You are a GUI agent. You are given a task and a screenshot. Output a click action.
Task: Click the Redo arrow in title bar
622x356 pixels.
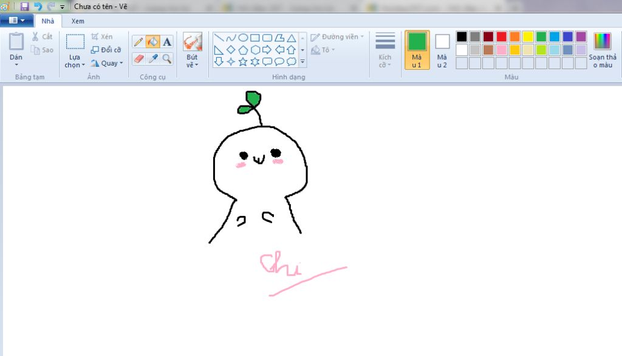51,6
